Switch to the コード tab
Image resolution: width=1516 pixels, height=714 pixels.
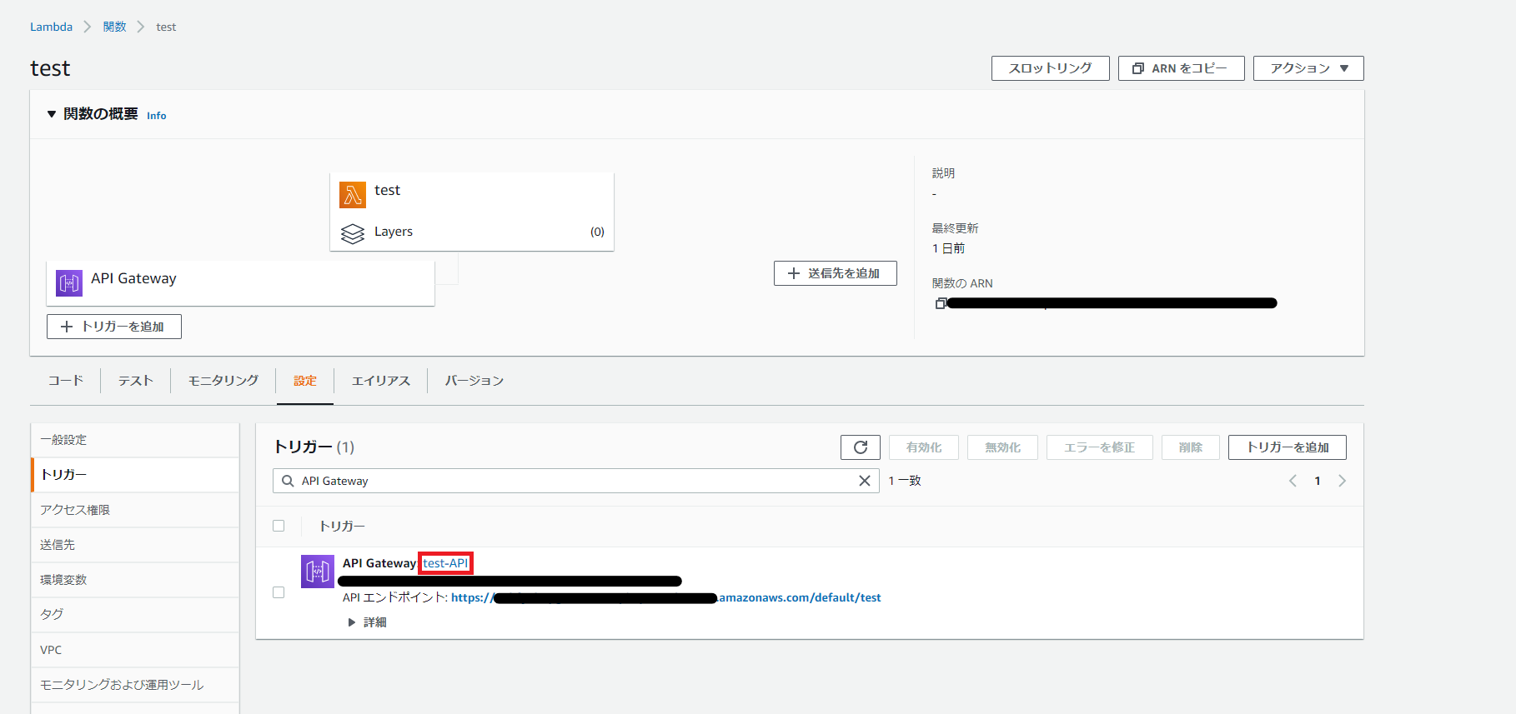click(x=66, y=381)
